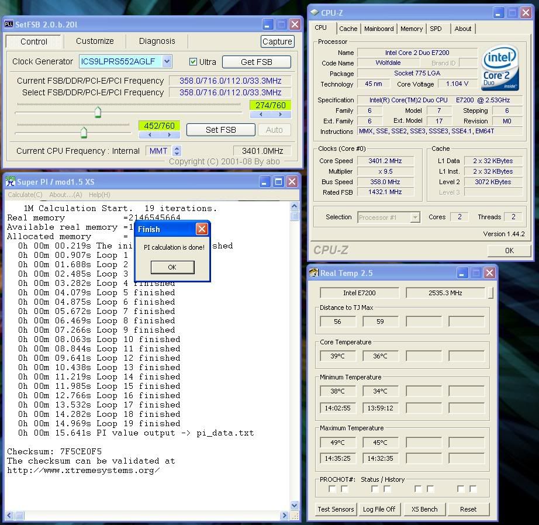Click the Get FSB button
The image size is (539, 525).
[257, 62]
